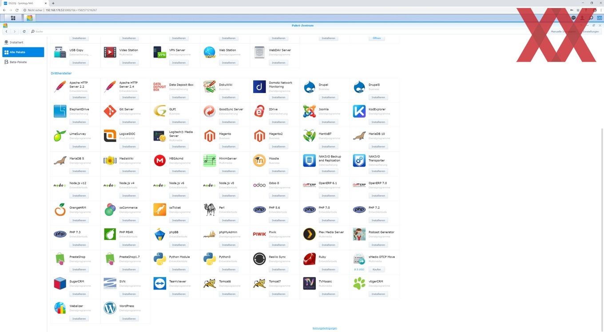
Task: Select the Tomcat7 package name
Action: pos(275,281)
